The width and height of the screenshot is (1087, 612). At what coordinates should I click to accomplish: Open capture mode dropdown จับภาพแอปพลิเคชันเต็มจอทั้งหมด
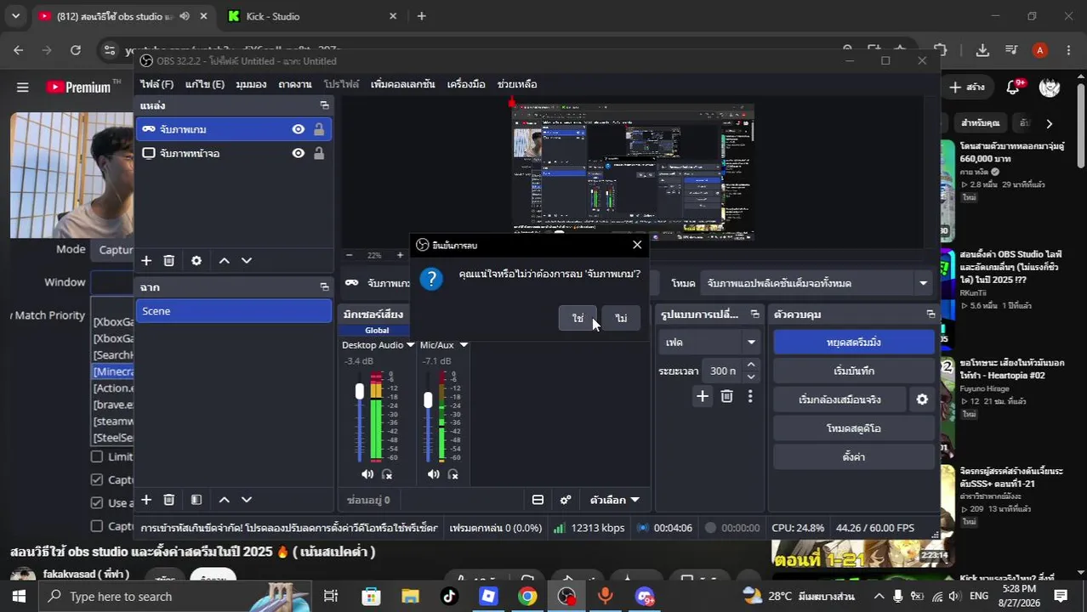pos(817,283)
